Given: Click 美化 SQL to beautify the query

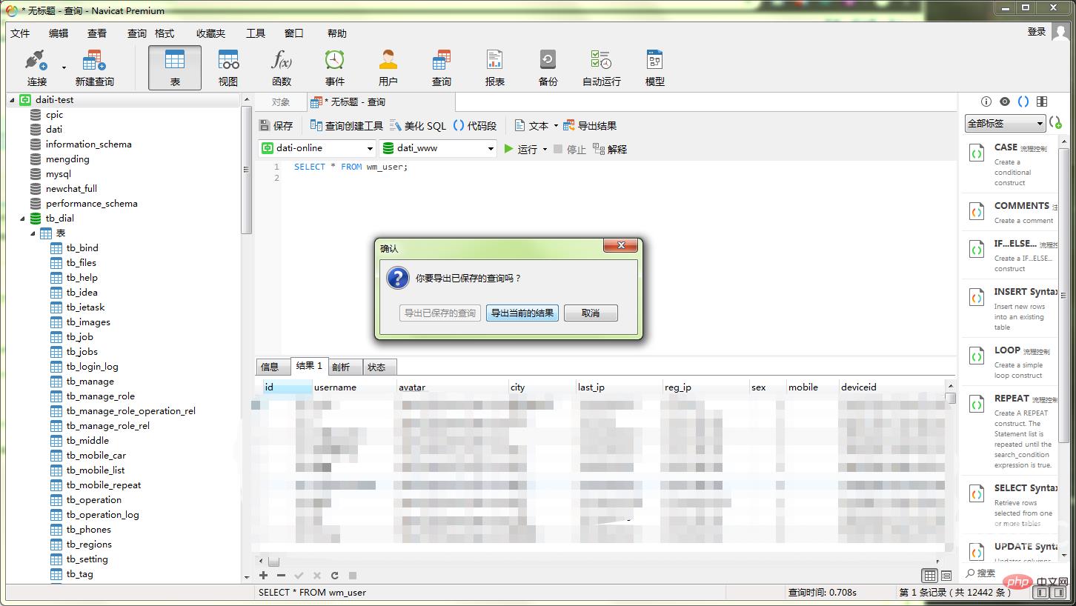Looking at the screenshot, I should pyautogui.click(x=418, y=126).
